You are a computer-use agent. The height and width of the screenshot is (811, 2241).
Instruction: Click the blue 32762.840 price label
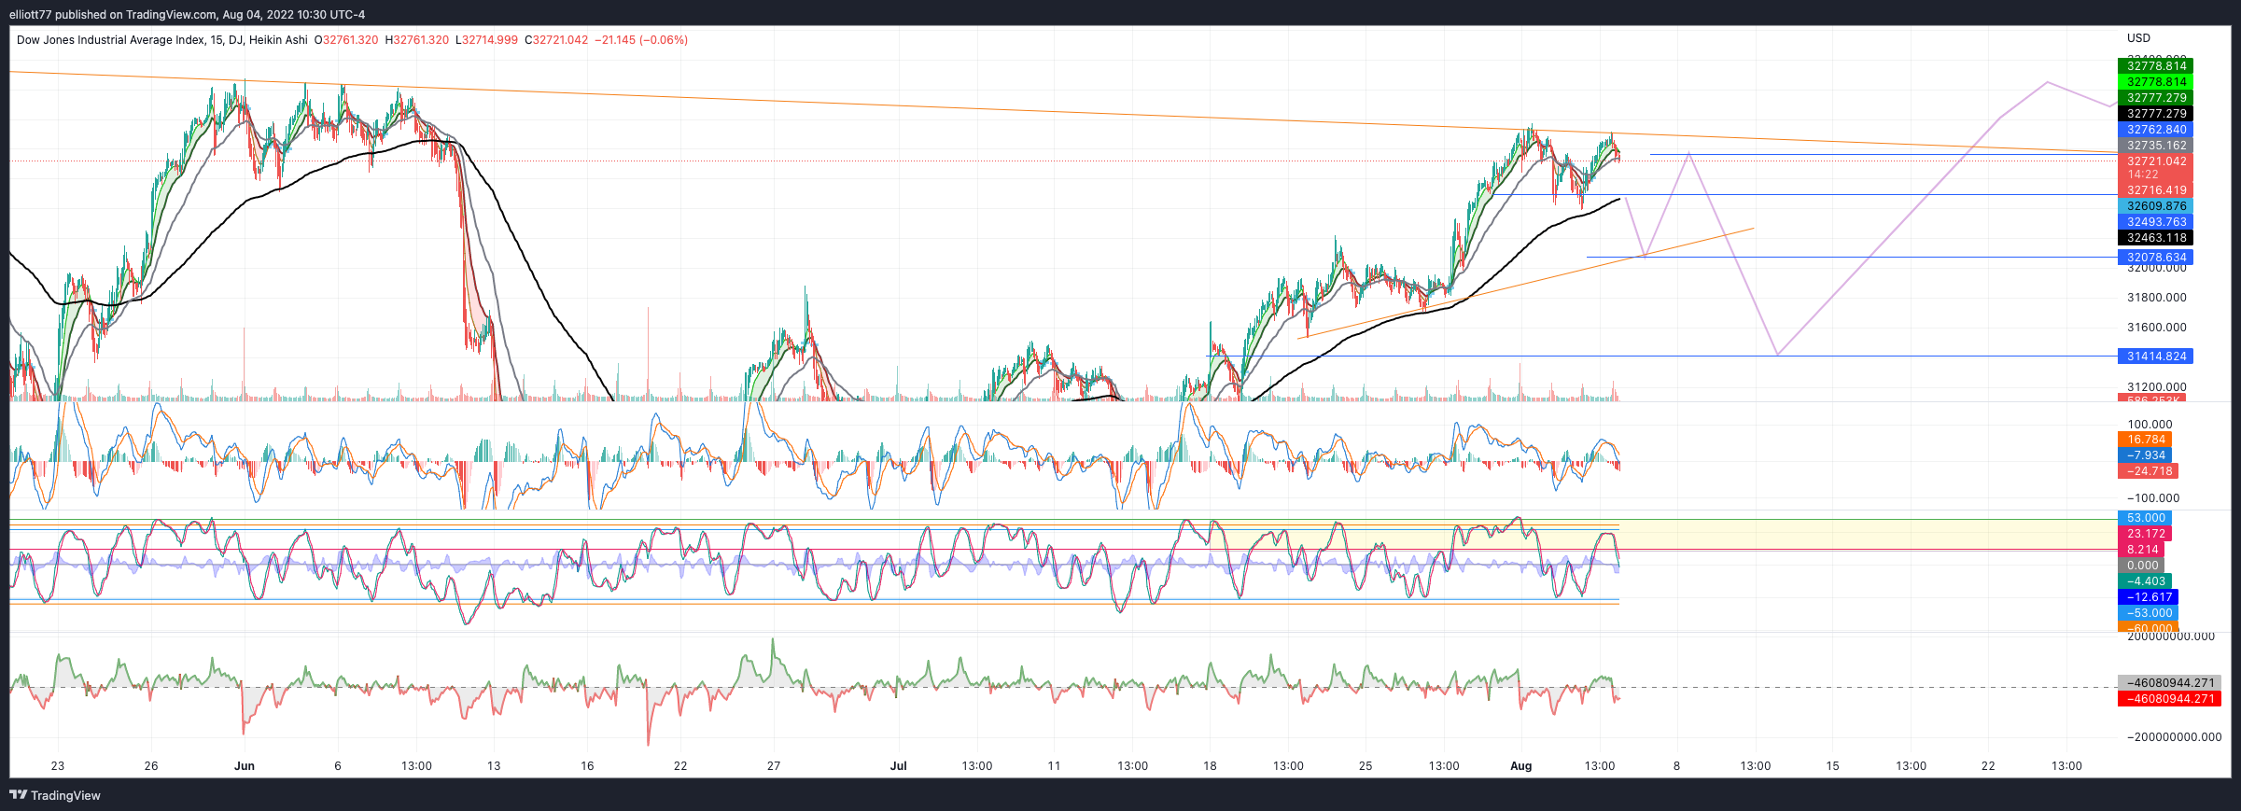coord(2156,130)
